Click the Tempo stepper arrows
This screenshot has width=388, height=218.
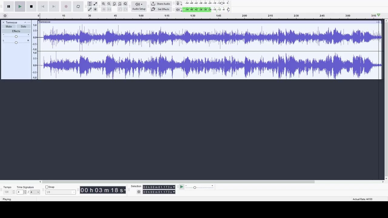click(14, 192)
